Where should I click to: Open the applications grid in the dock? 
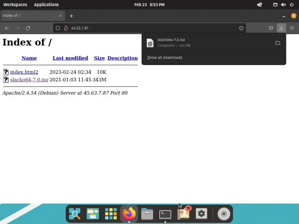click(x=111, y=214)
